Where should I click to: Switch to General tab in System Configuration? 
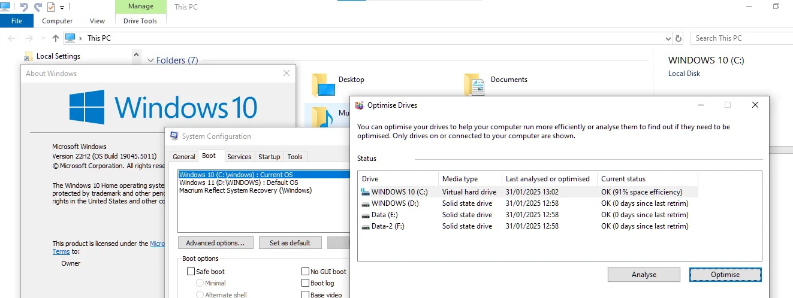(x=184, y=157)
